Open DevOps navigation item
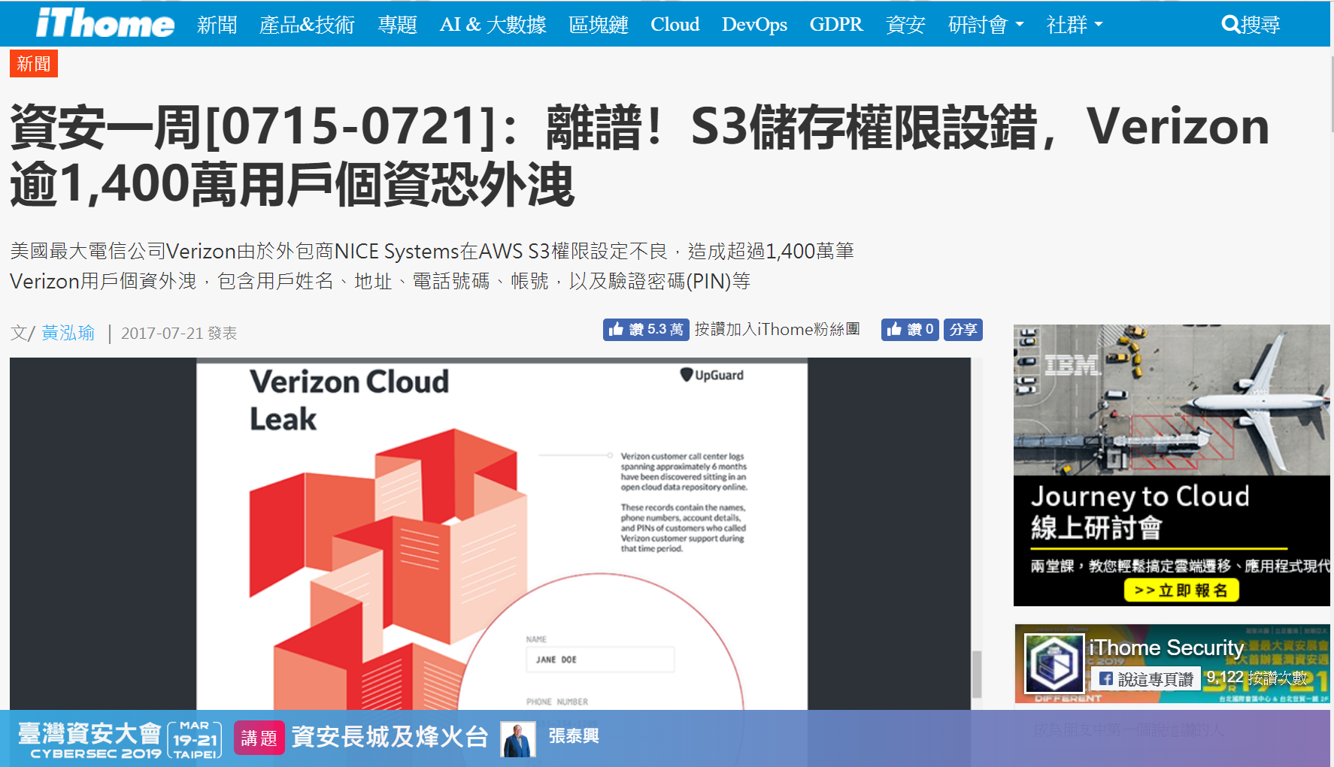 point(754,25)
